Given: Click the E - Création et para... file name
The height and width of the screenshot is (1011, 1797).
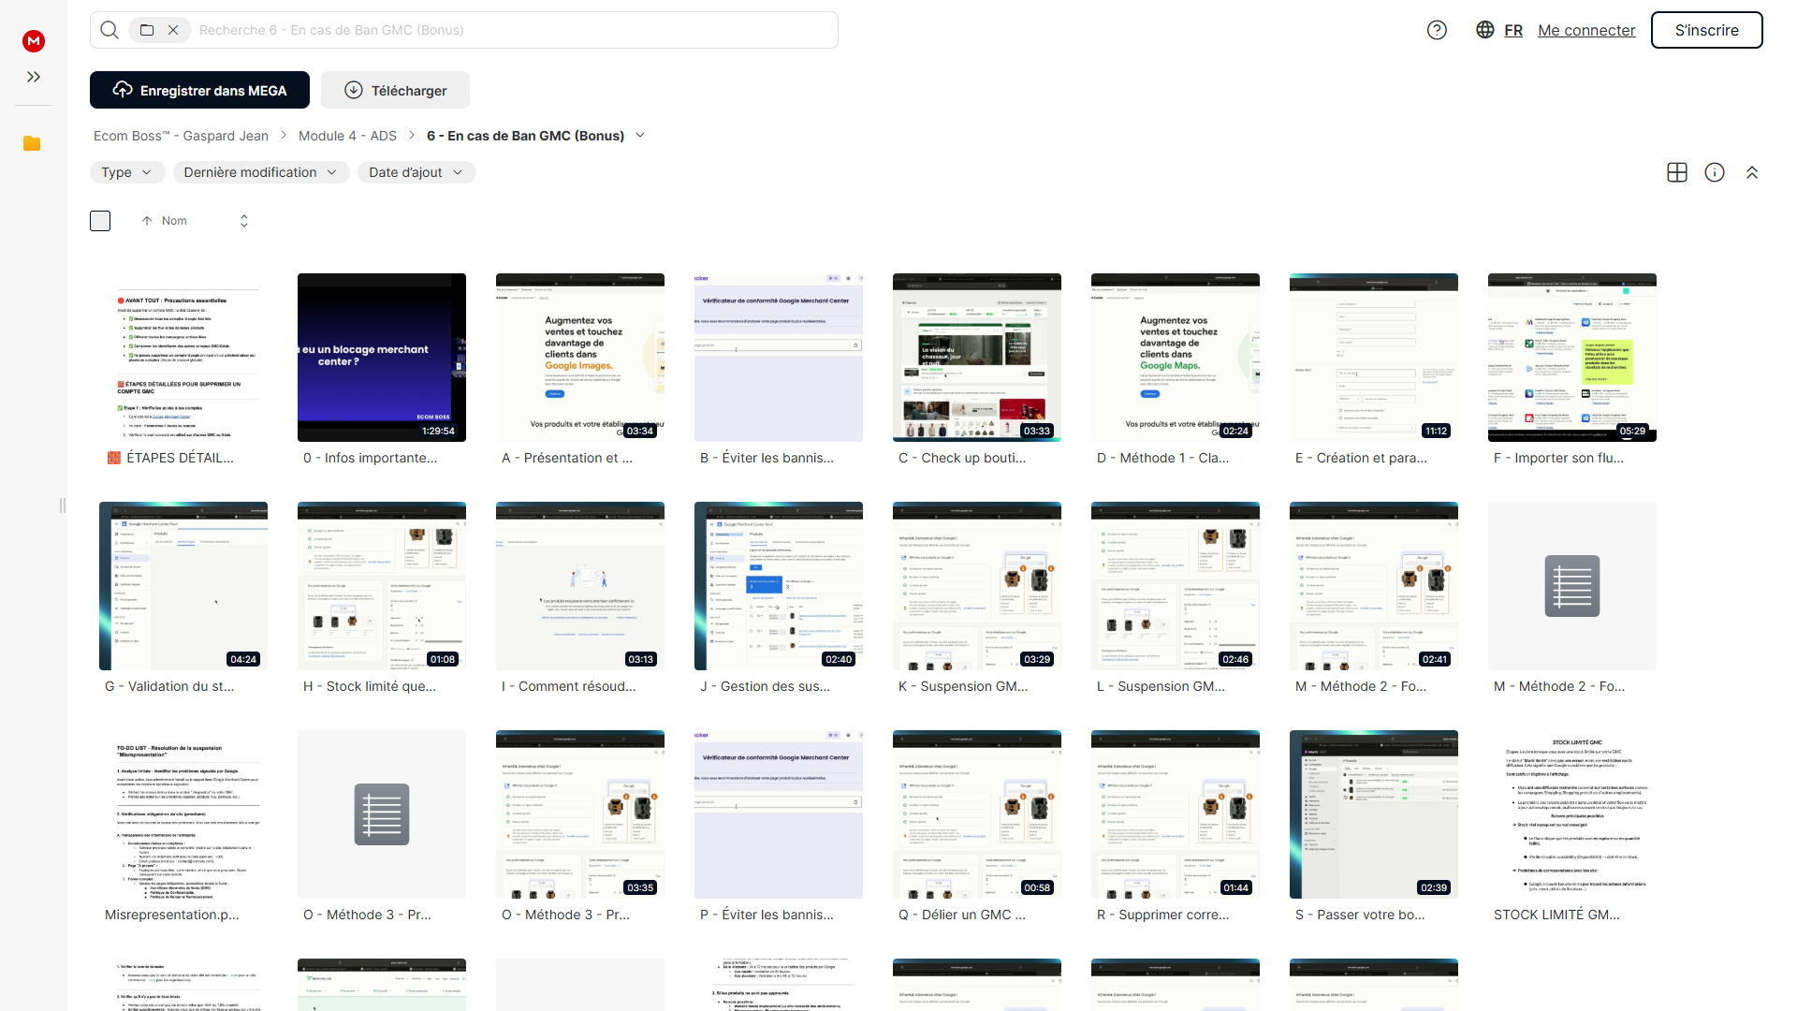Looking at the screenshot, I should pos(1361,458).
